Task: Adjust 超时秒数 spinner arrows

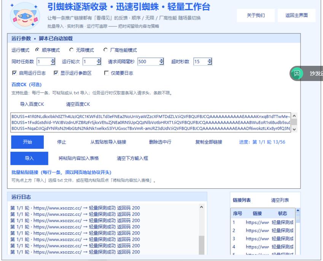Action: click(209, 62)
